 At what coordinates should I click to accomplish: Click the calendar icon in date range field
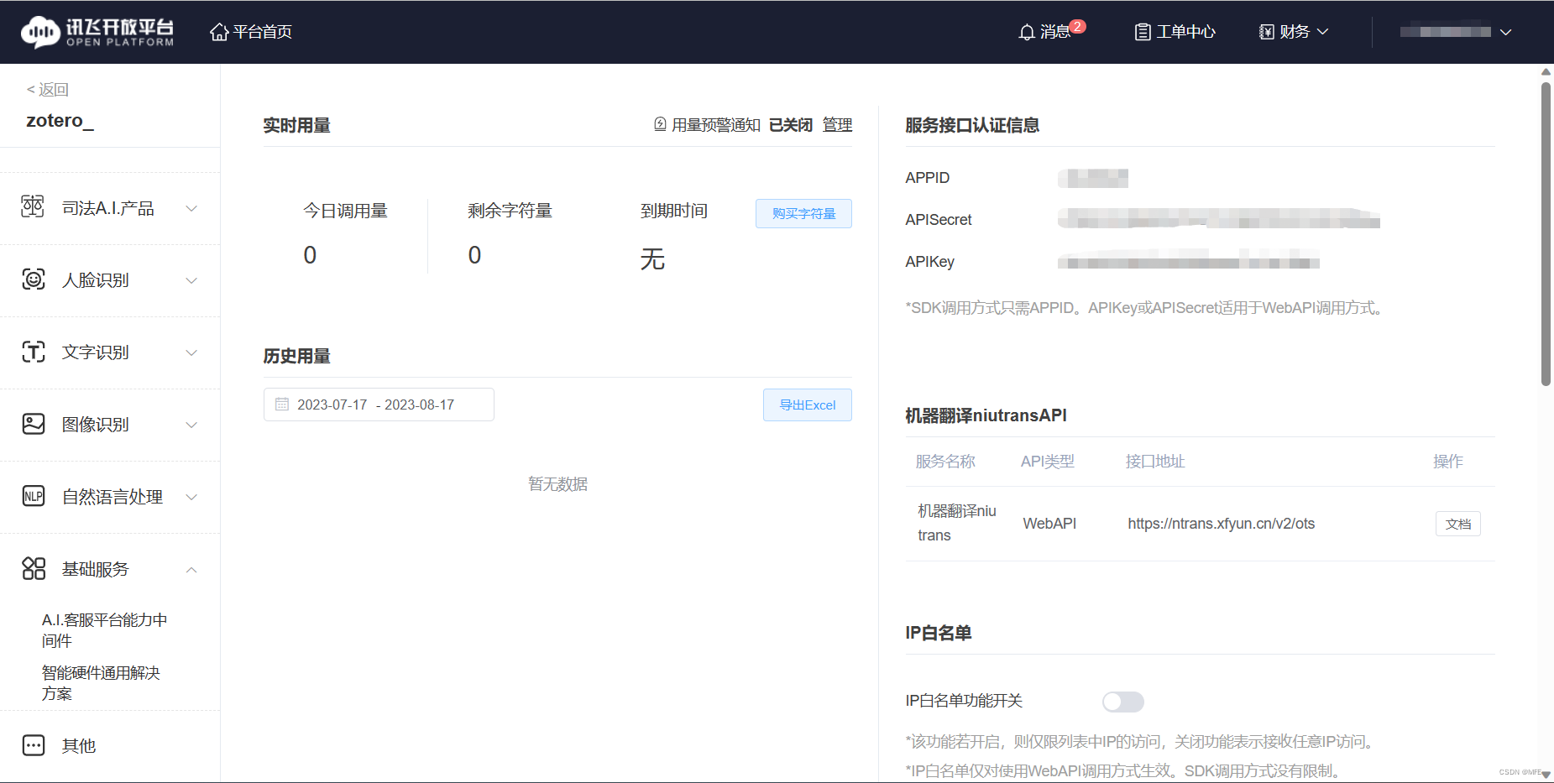tap(282, 405)
